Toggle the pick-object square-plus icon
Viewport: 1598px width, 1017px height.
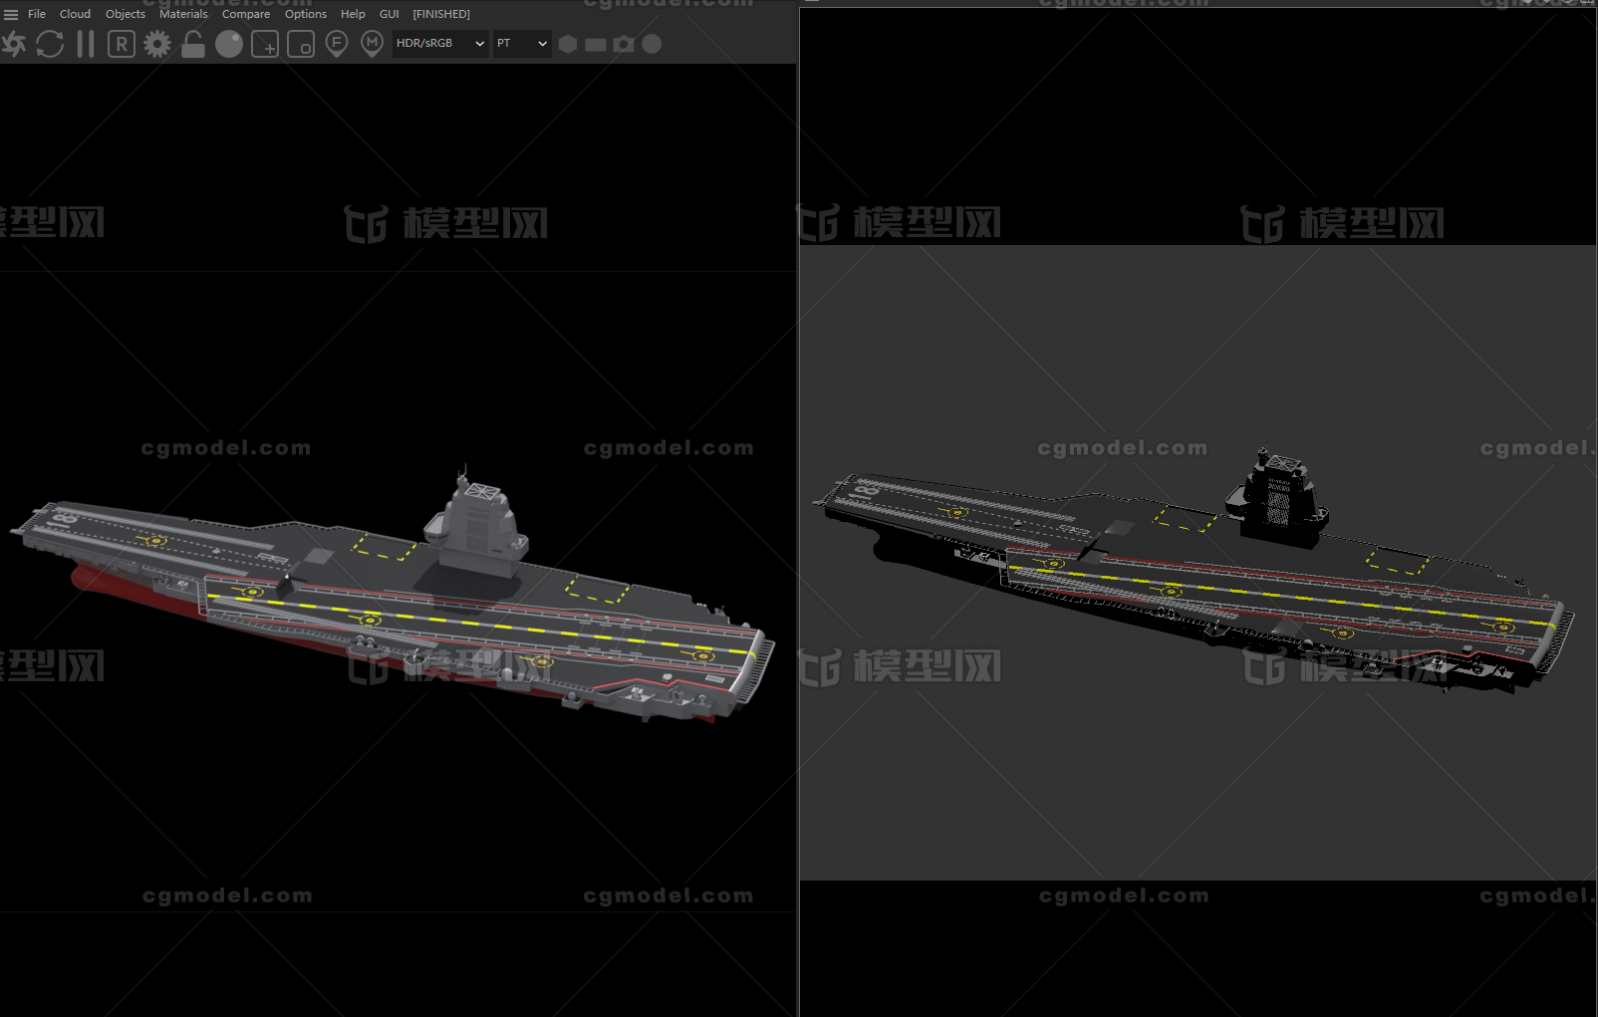[x=264, y=44]
